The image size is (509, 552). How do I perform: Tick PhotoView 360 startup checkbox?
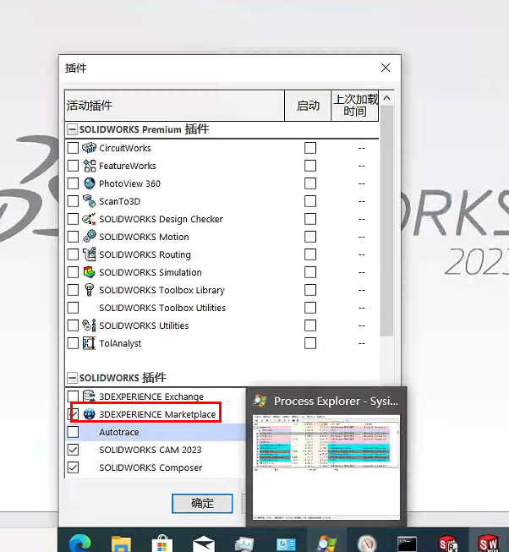coord(310,183)
